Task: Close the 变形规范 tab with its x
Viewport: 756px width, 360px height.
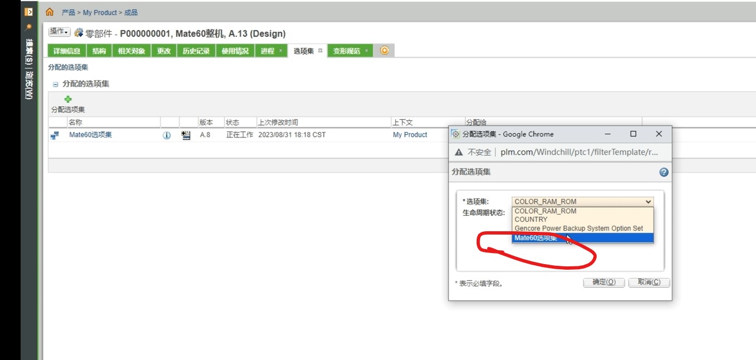Action: [366, 51]
